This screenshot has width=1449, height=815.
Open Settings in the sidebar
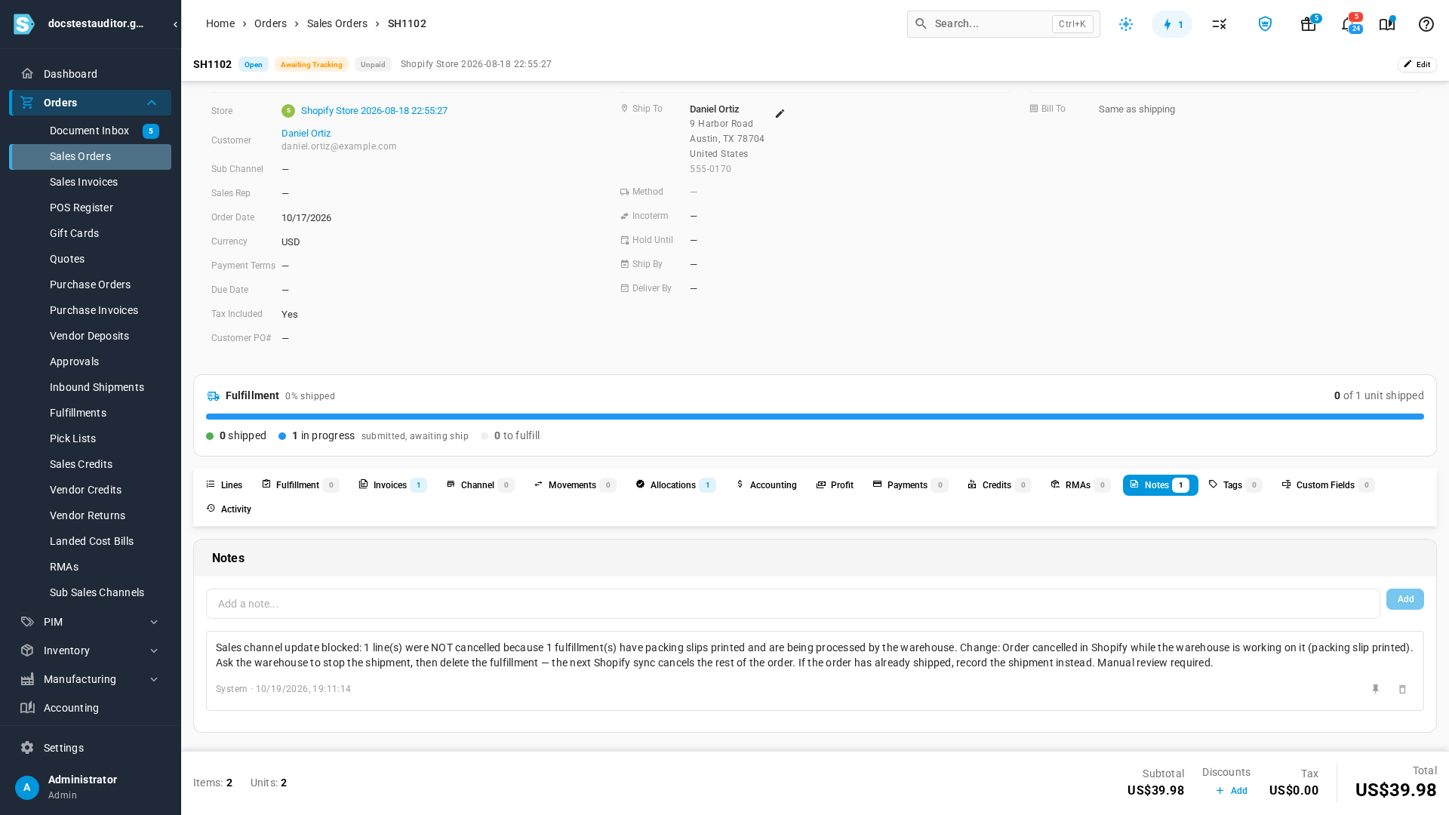(90, 748)
